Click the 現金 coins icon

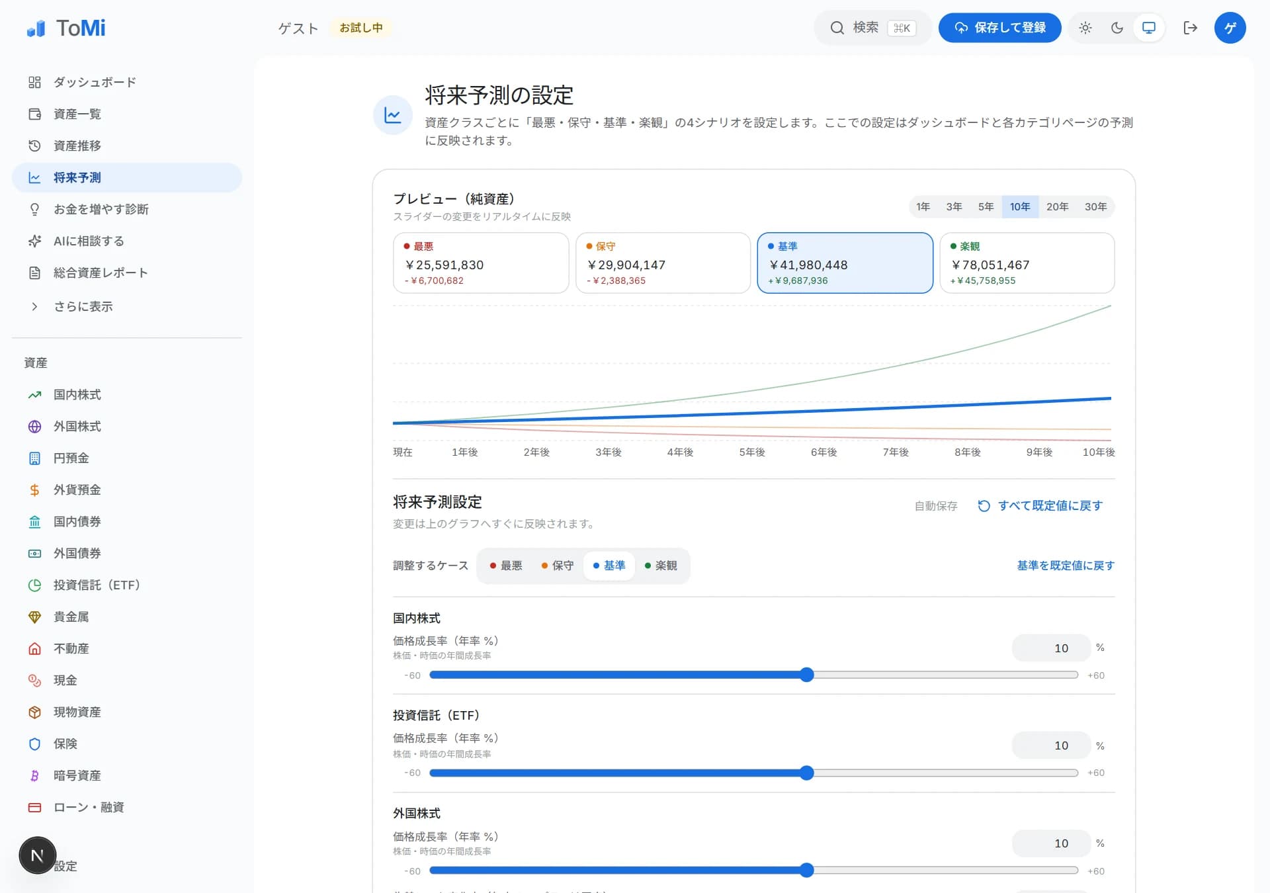pos(34,681)
